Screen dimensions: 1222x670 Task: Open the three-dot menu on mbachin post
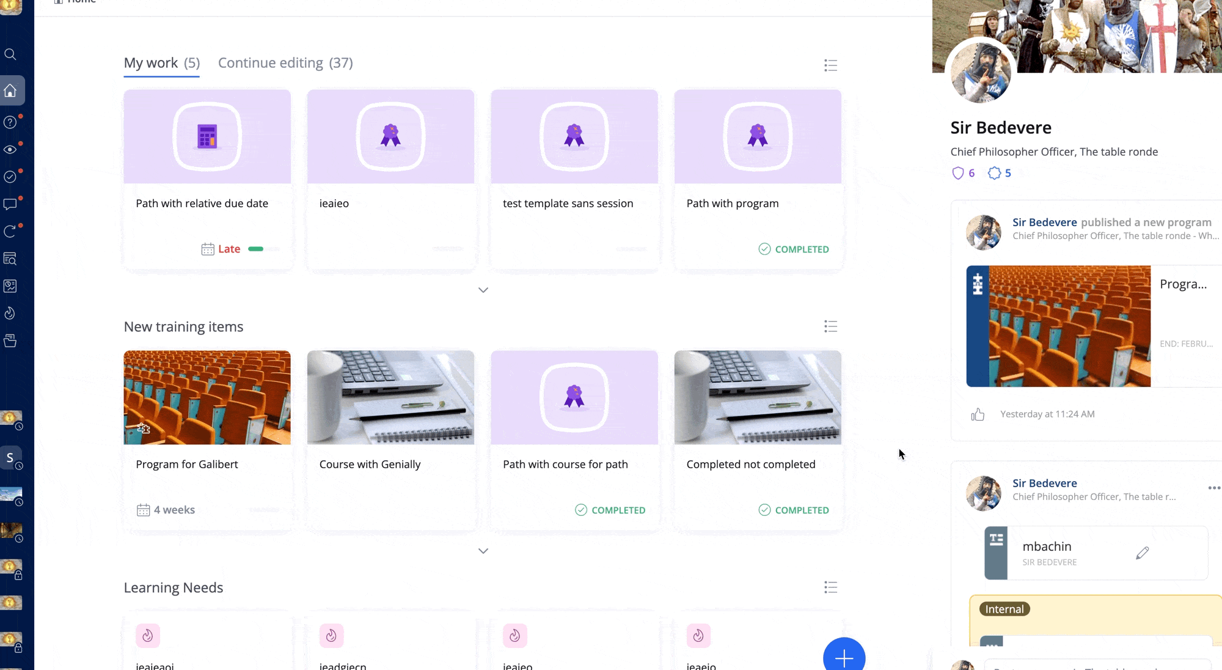click(x=1214, y=488)
